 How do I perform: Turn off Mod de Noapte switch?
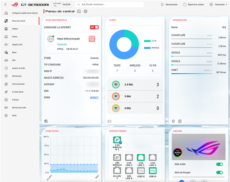(219, 172)
